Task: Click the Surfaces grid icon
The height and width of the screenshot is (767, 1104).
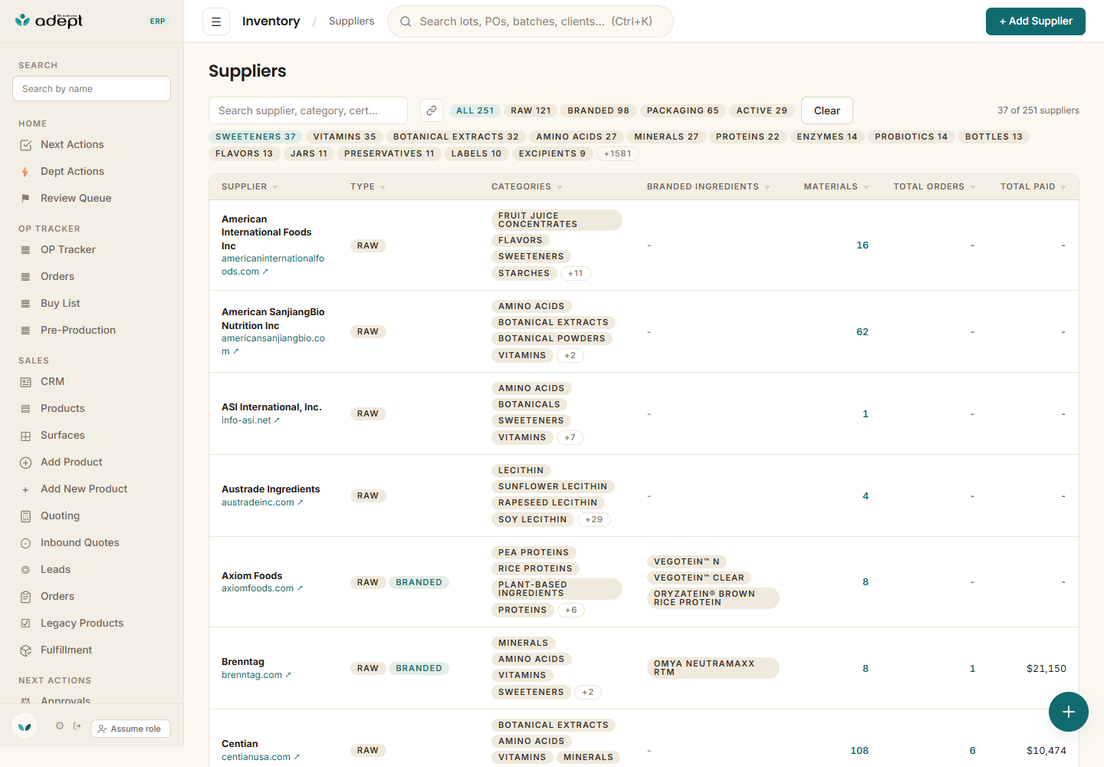Action: 25,436
